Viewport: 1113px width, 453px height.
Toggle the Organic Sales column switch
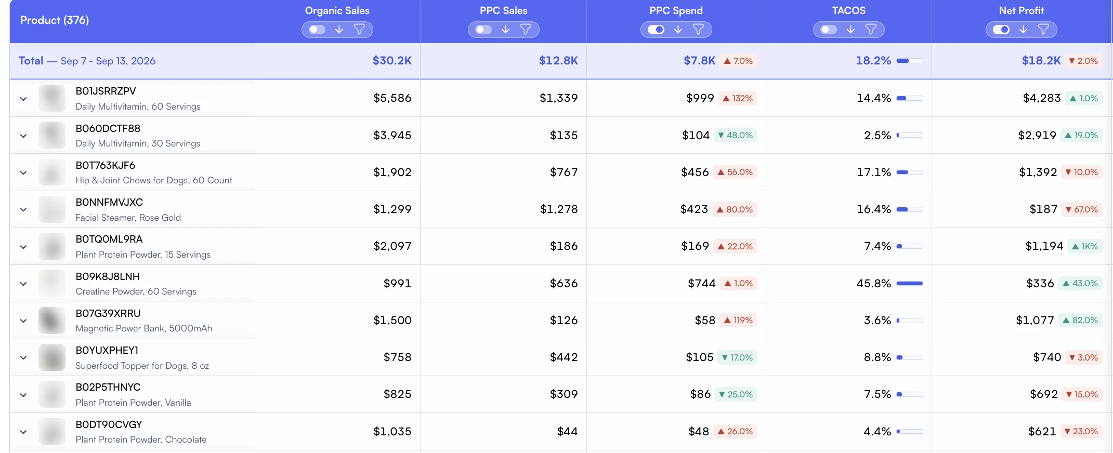pyautogui.click(x=317, y=30)
